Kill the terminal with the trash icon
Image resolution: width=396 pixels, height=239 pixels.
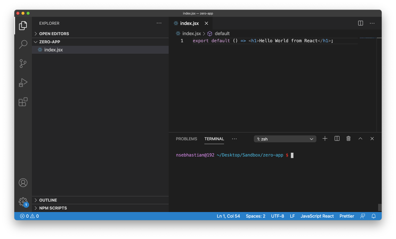pos(349,138)
